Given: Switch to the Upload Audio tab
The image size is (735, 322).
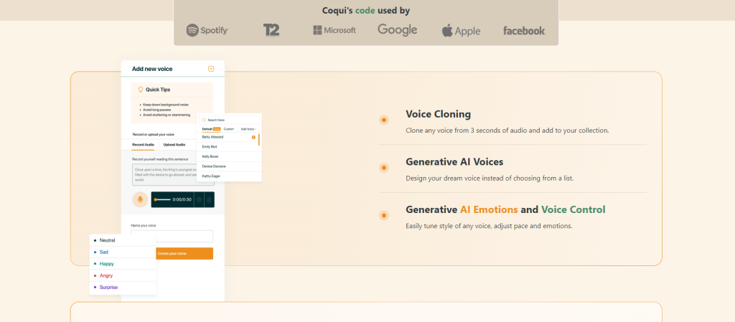Looking at the screenshot, I should click(174, 144).
